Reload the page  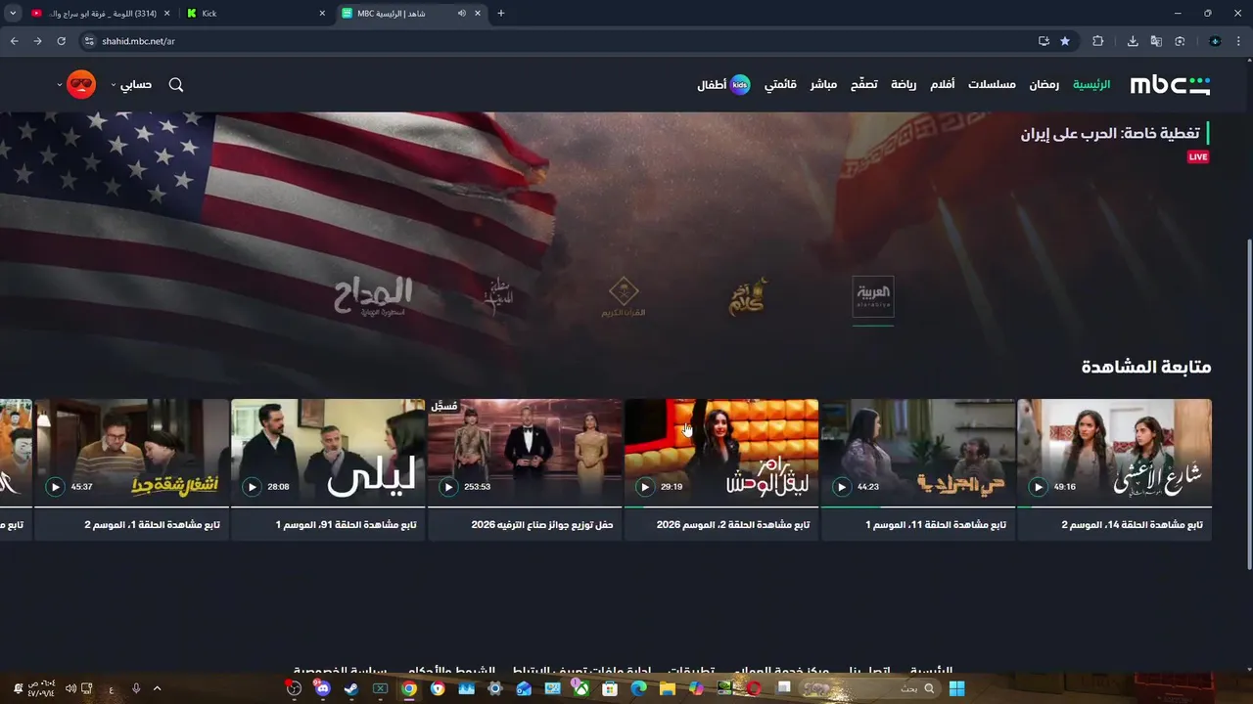click(61, 41)
